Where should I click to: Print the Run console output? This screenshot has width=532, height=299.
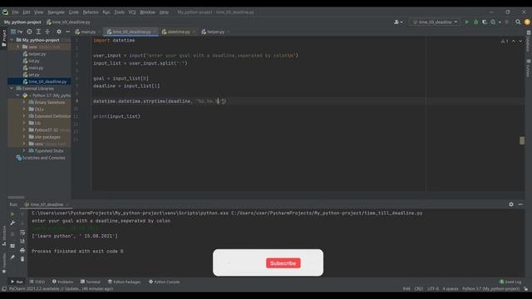[x=22, y=251]
